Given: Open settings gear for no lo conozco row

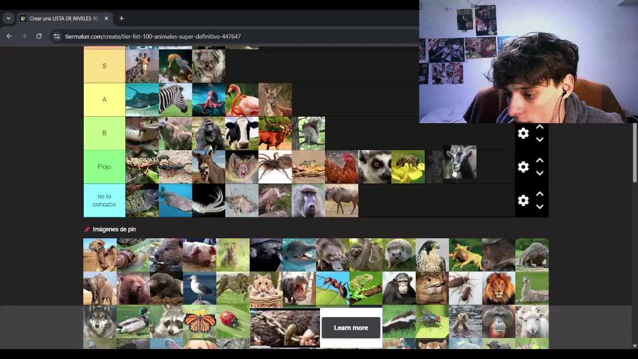Looking at the screenshot, I should click(523, 200).
